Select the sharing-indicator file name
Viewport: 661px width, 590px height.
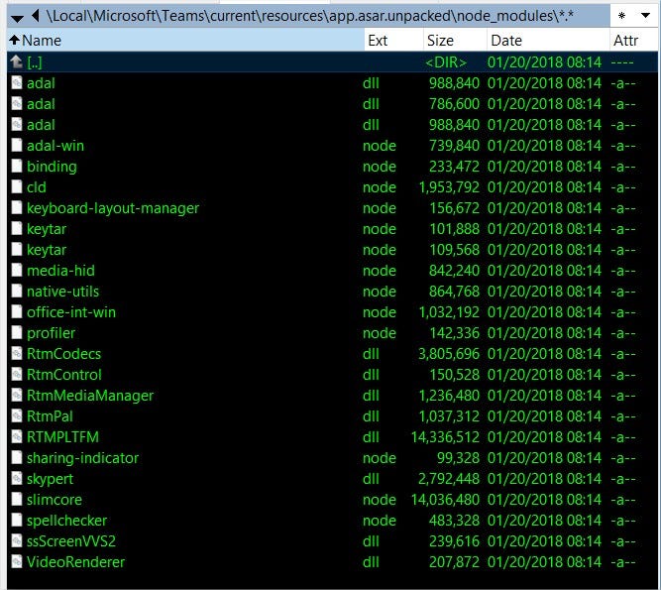[x=82, y=457]
